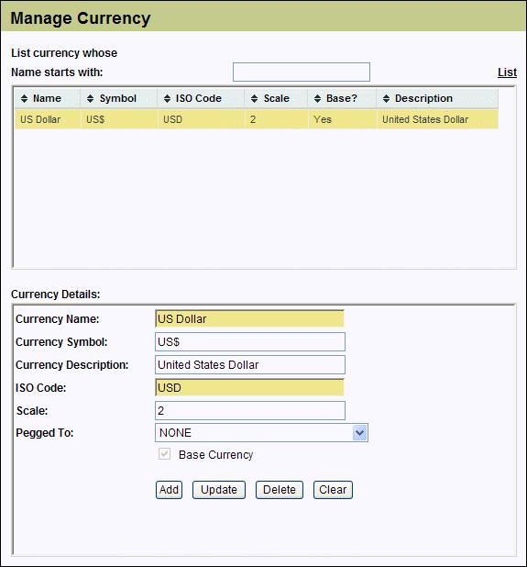Viewport: 527px width, 567px height.
Task: Sort by the Base? column arrow icon
Action: click(317, 98)
